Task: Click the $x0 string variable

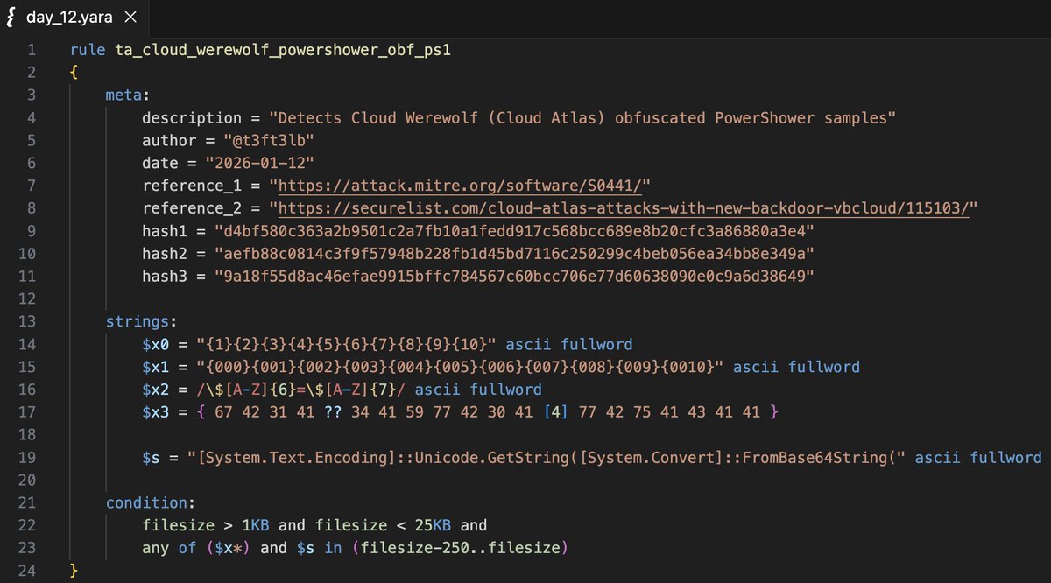Action: click(154, 345)
